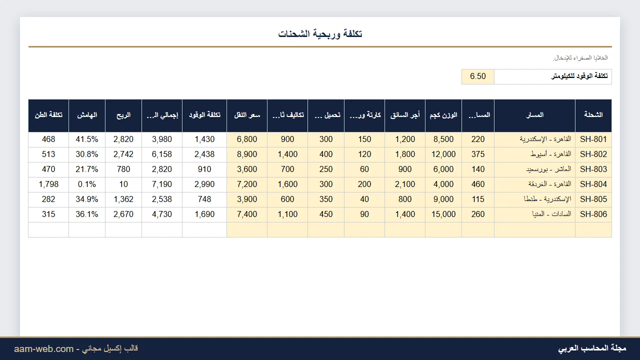Select the "تكلفة الوقود" table column header
This screenshot has width=640, height=360.
pyautogui.click(x=204, y=115)
